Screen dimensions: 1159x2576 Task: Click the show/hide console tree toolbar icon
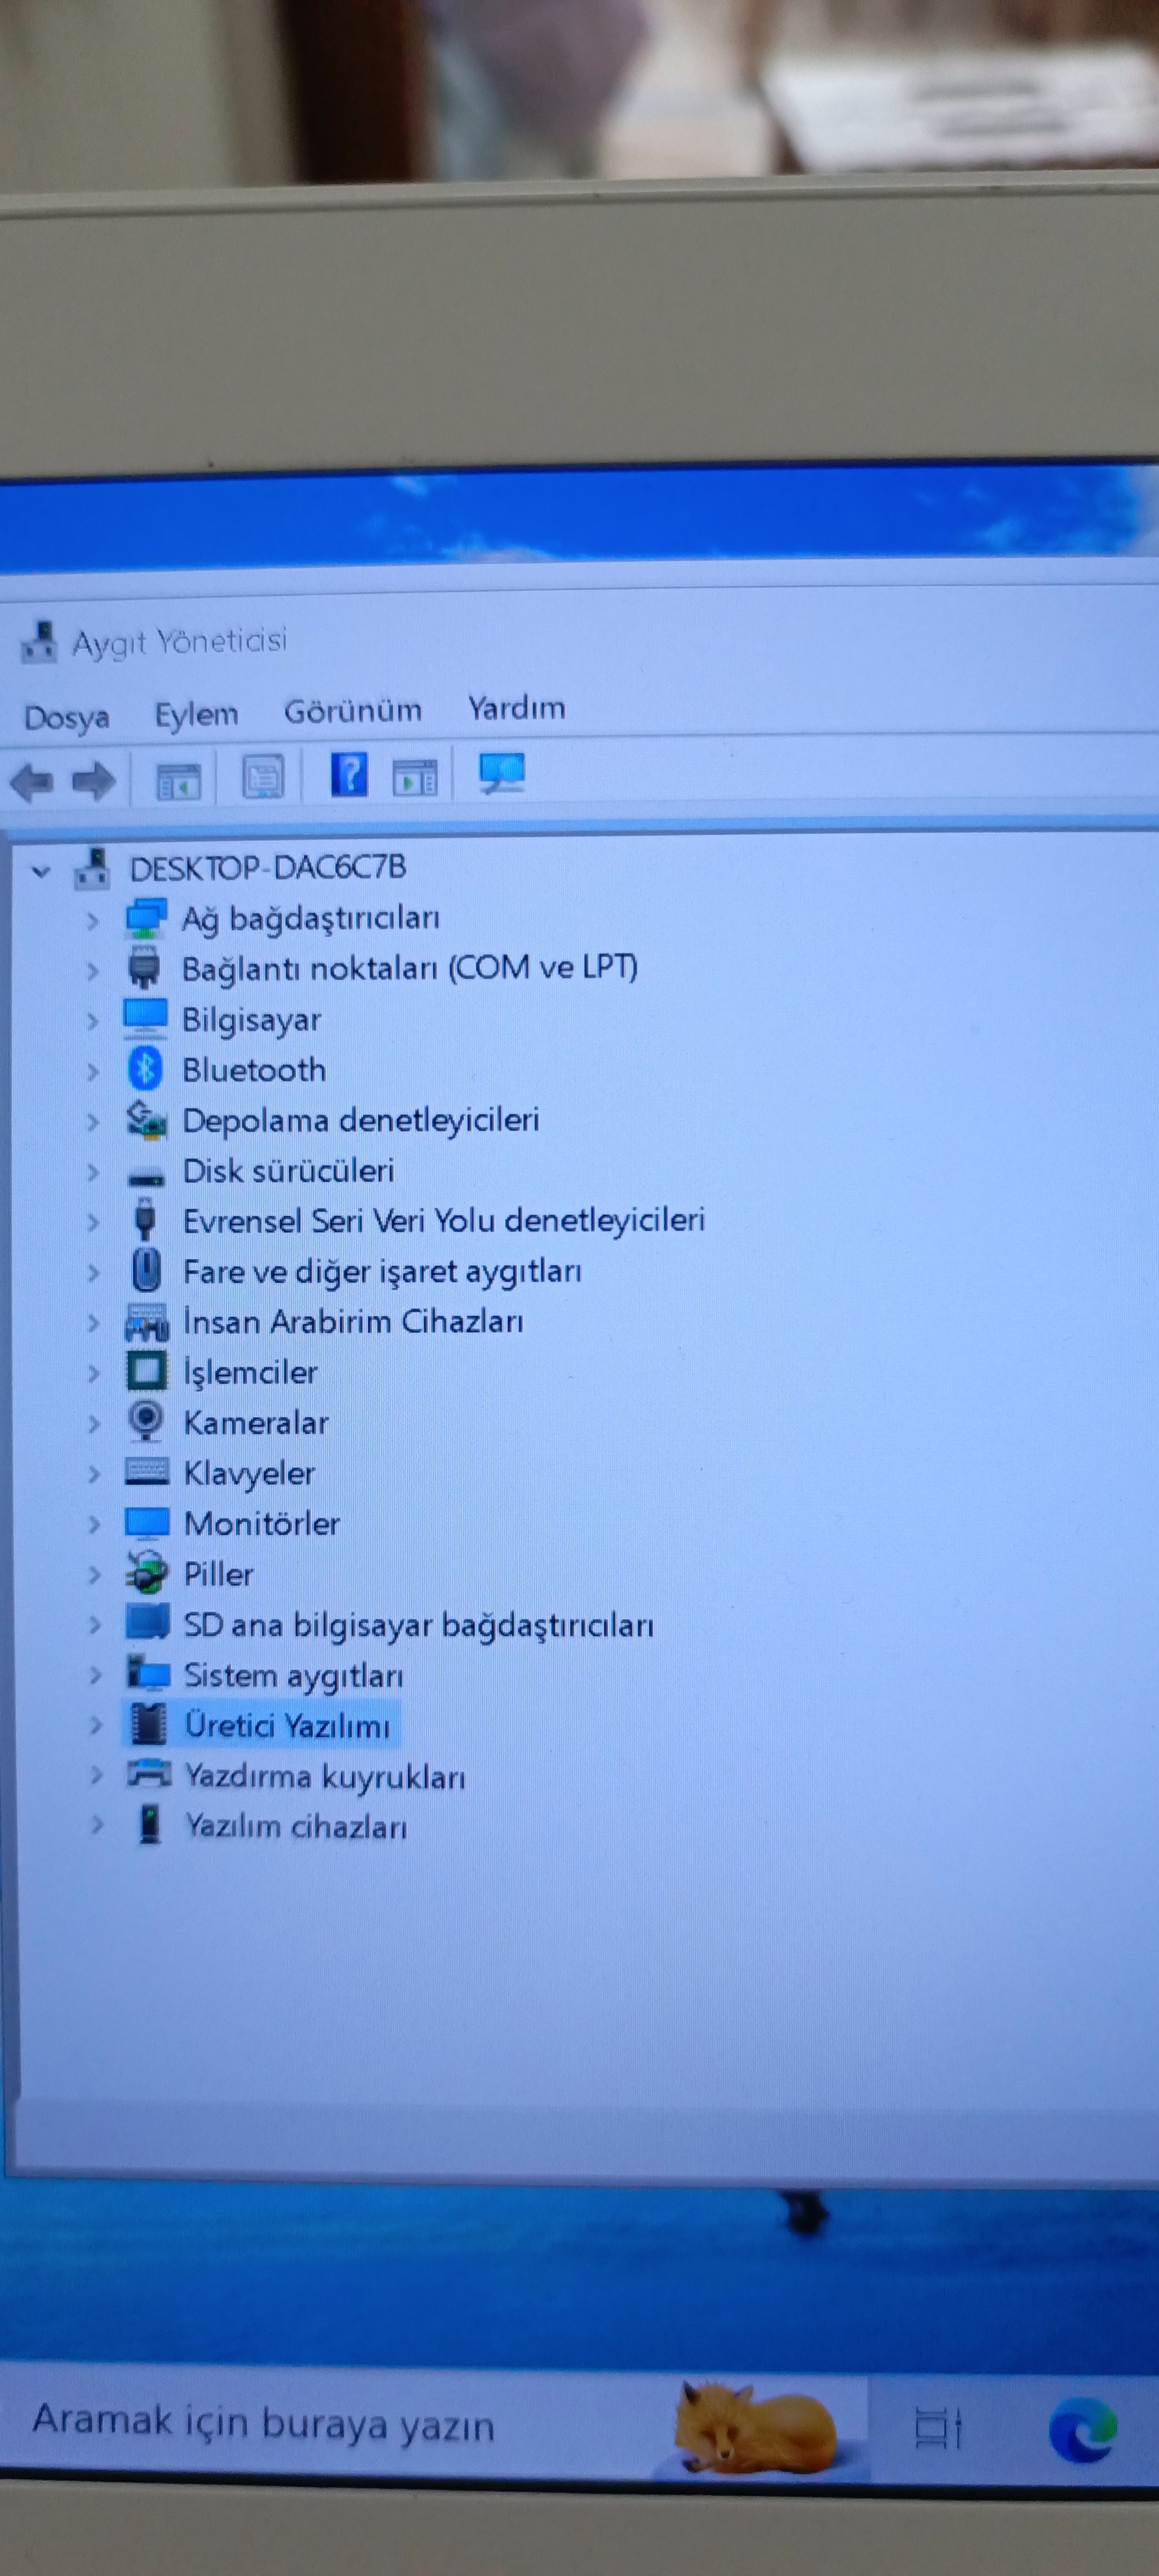pyautogui.click(x=179, y=780)
